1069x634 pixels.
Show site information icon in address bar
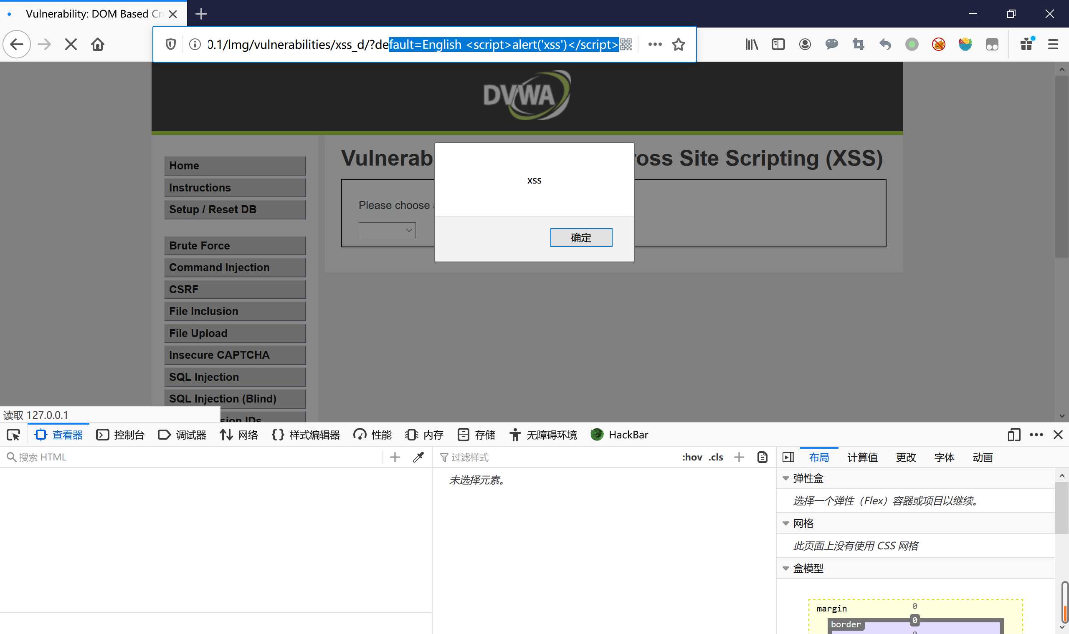tap(195, 45)
